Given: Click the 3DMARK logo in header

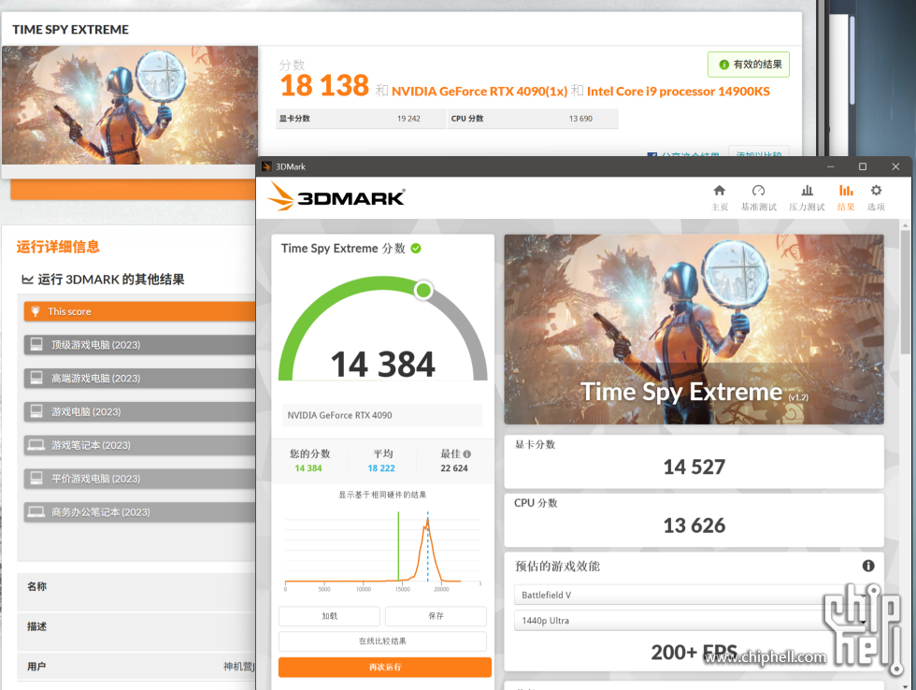Looking at the screenshot, I should click(x=336, y=197).
